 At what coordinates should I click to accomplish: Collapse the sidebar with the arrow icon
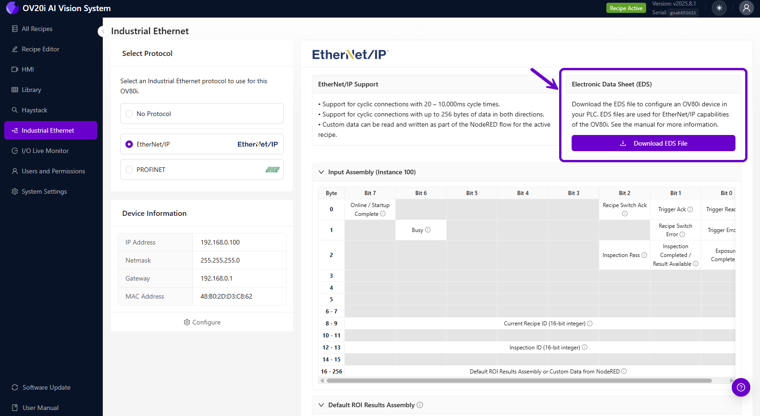click(103, 31)
